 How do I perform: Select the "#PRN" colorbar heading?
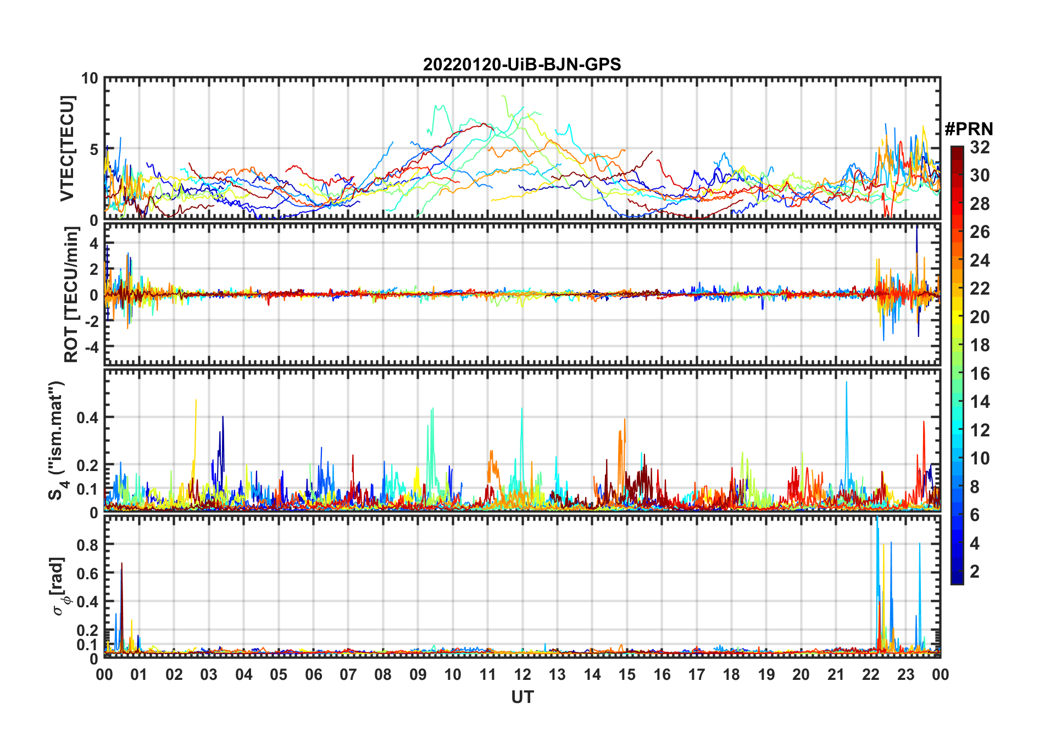pos(969,129)
